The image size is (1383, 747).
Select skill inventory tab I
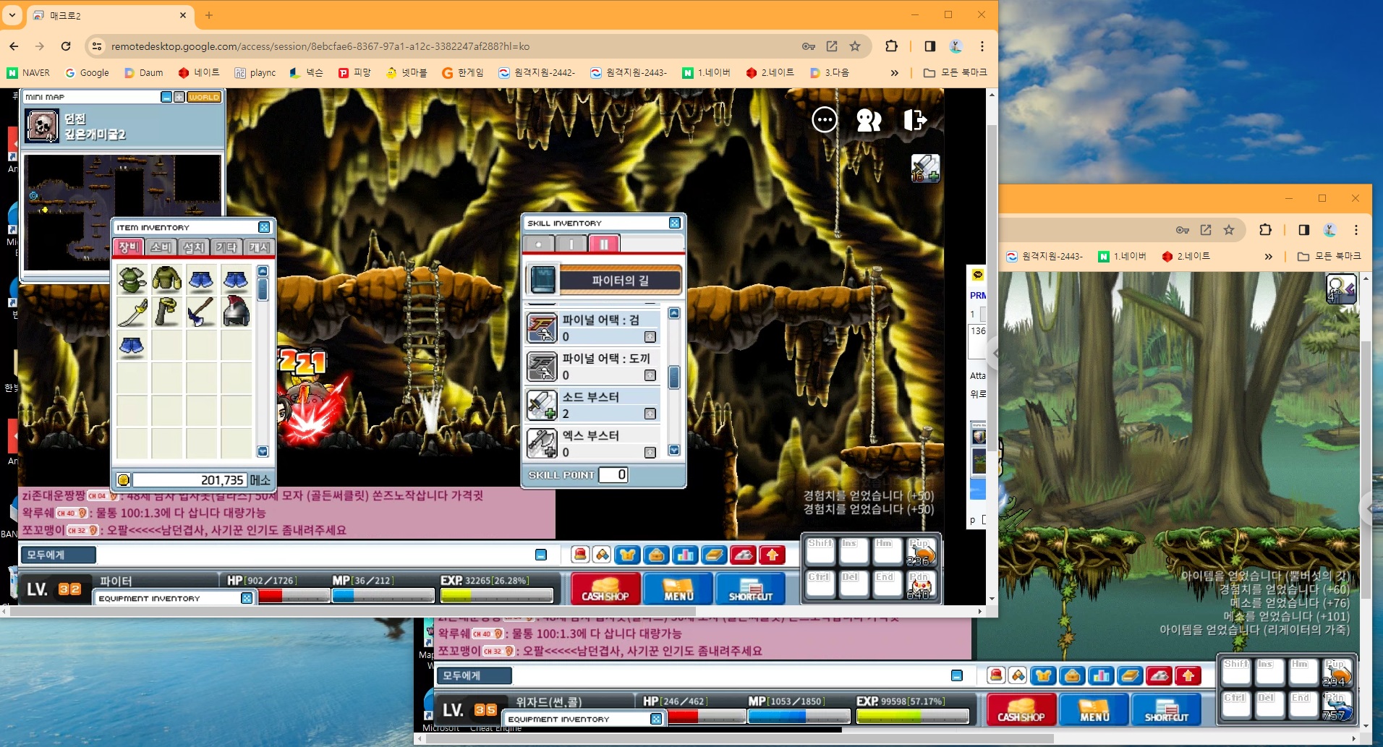571,244
